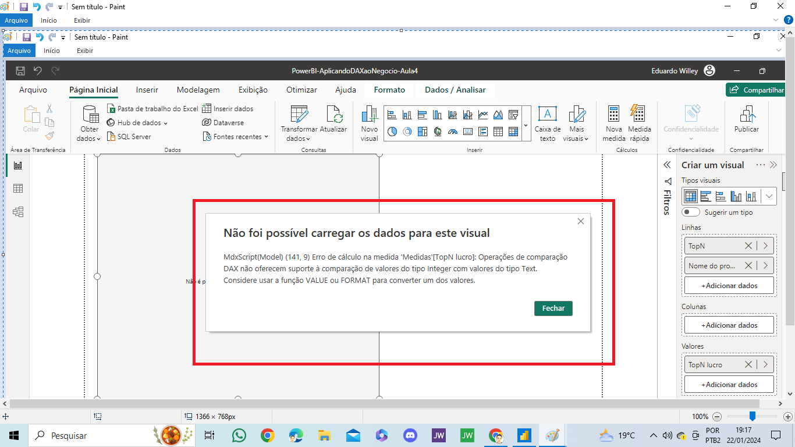This screenshot has height=447, width=795.
Task: Select the pie chart visual in the gallery
Action: (392, 132)
